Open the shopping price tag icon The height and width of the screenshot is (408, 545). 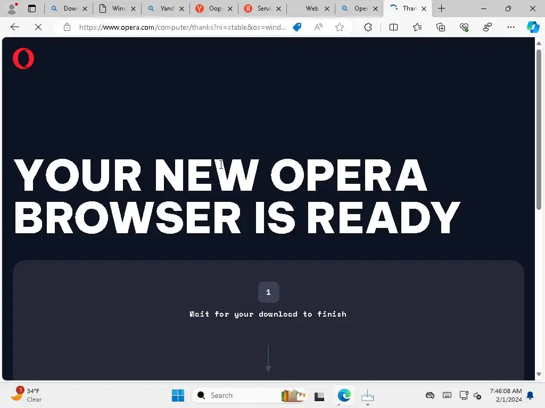point(297,27)
